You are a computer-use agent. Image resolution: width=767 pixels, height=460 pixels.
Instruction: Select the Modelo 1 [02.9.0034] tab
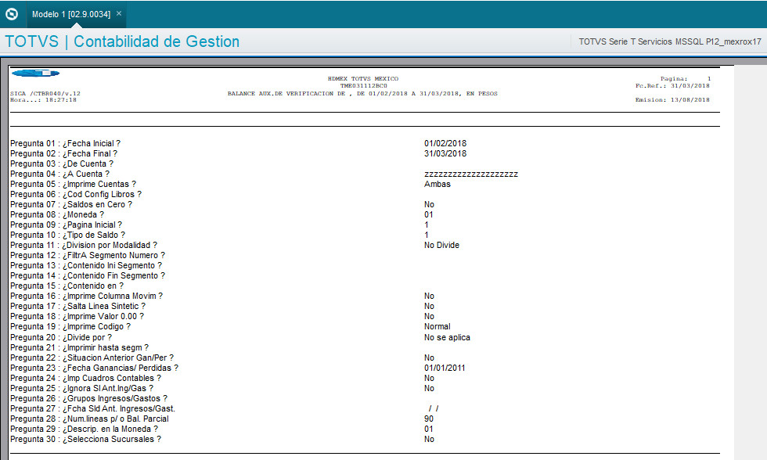71,14
